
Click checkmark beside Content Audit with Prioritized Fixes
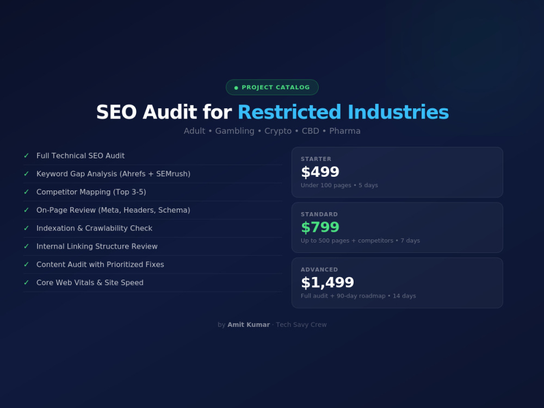coord(26,264)
